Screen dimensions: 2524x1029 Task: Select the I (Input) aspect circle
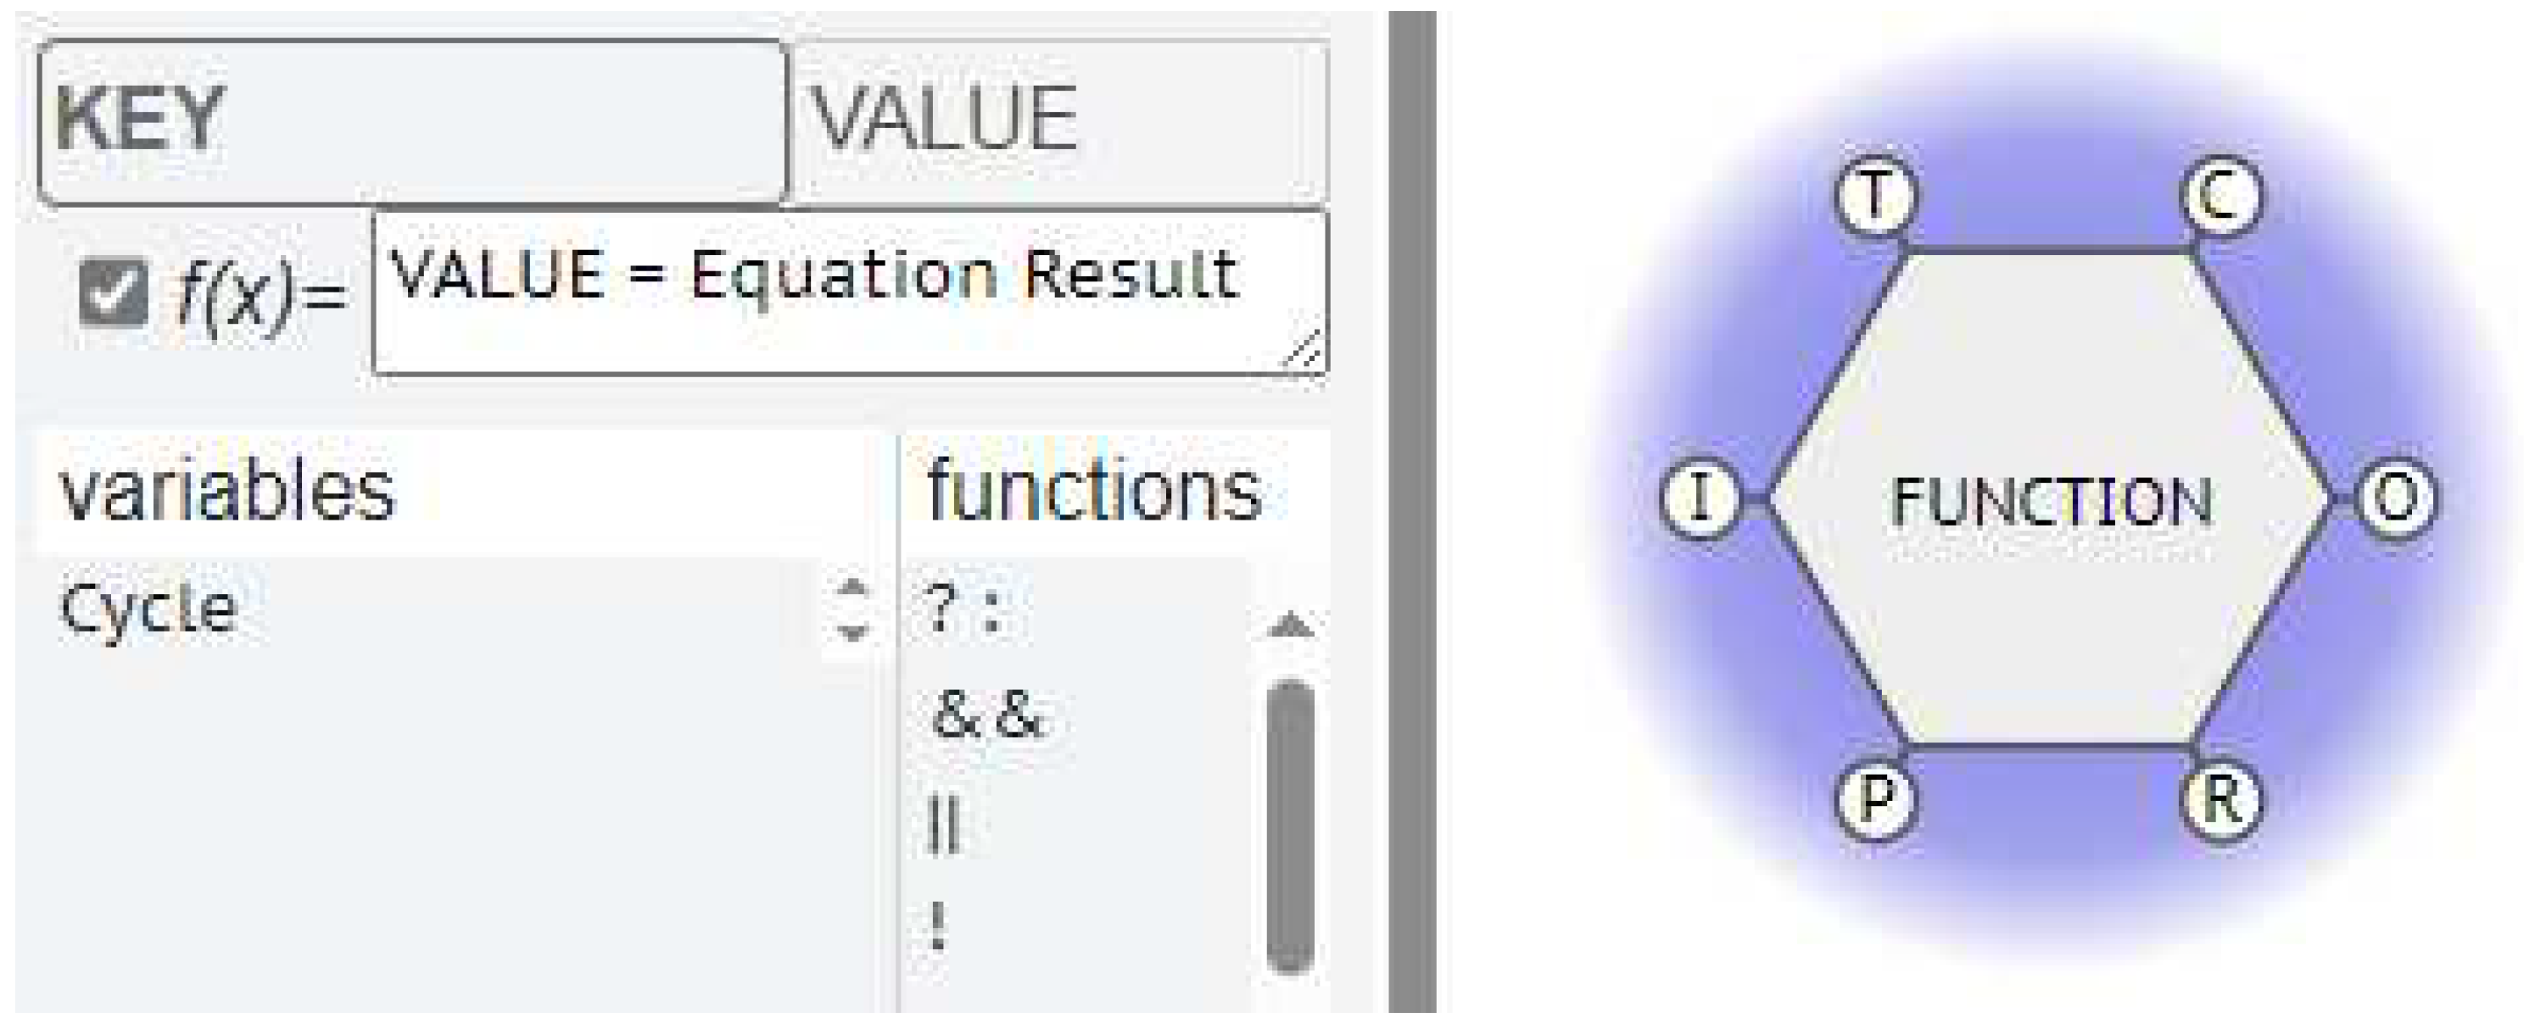1701,498
